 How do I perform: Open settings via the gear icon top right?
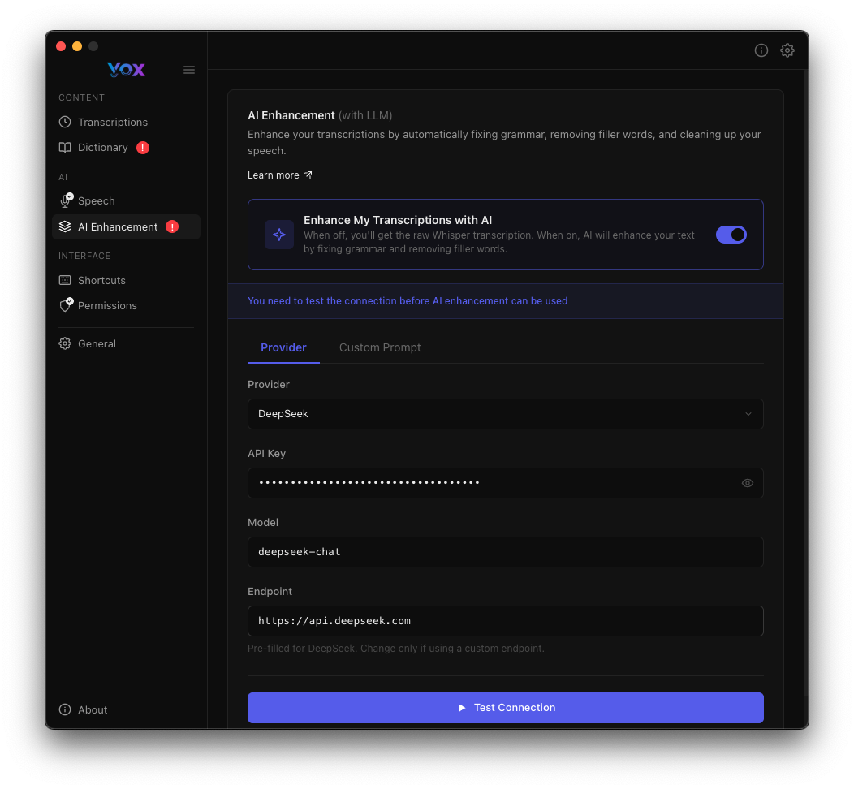[787, 50]
